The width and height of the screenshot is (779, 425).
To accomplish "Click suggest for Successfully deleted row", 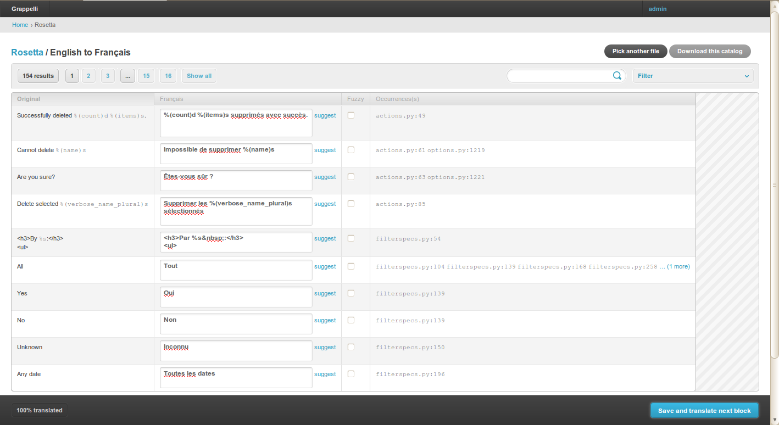I will pyautogui.click(x=325, y=115).
